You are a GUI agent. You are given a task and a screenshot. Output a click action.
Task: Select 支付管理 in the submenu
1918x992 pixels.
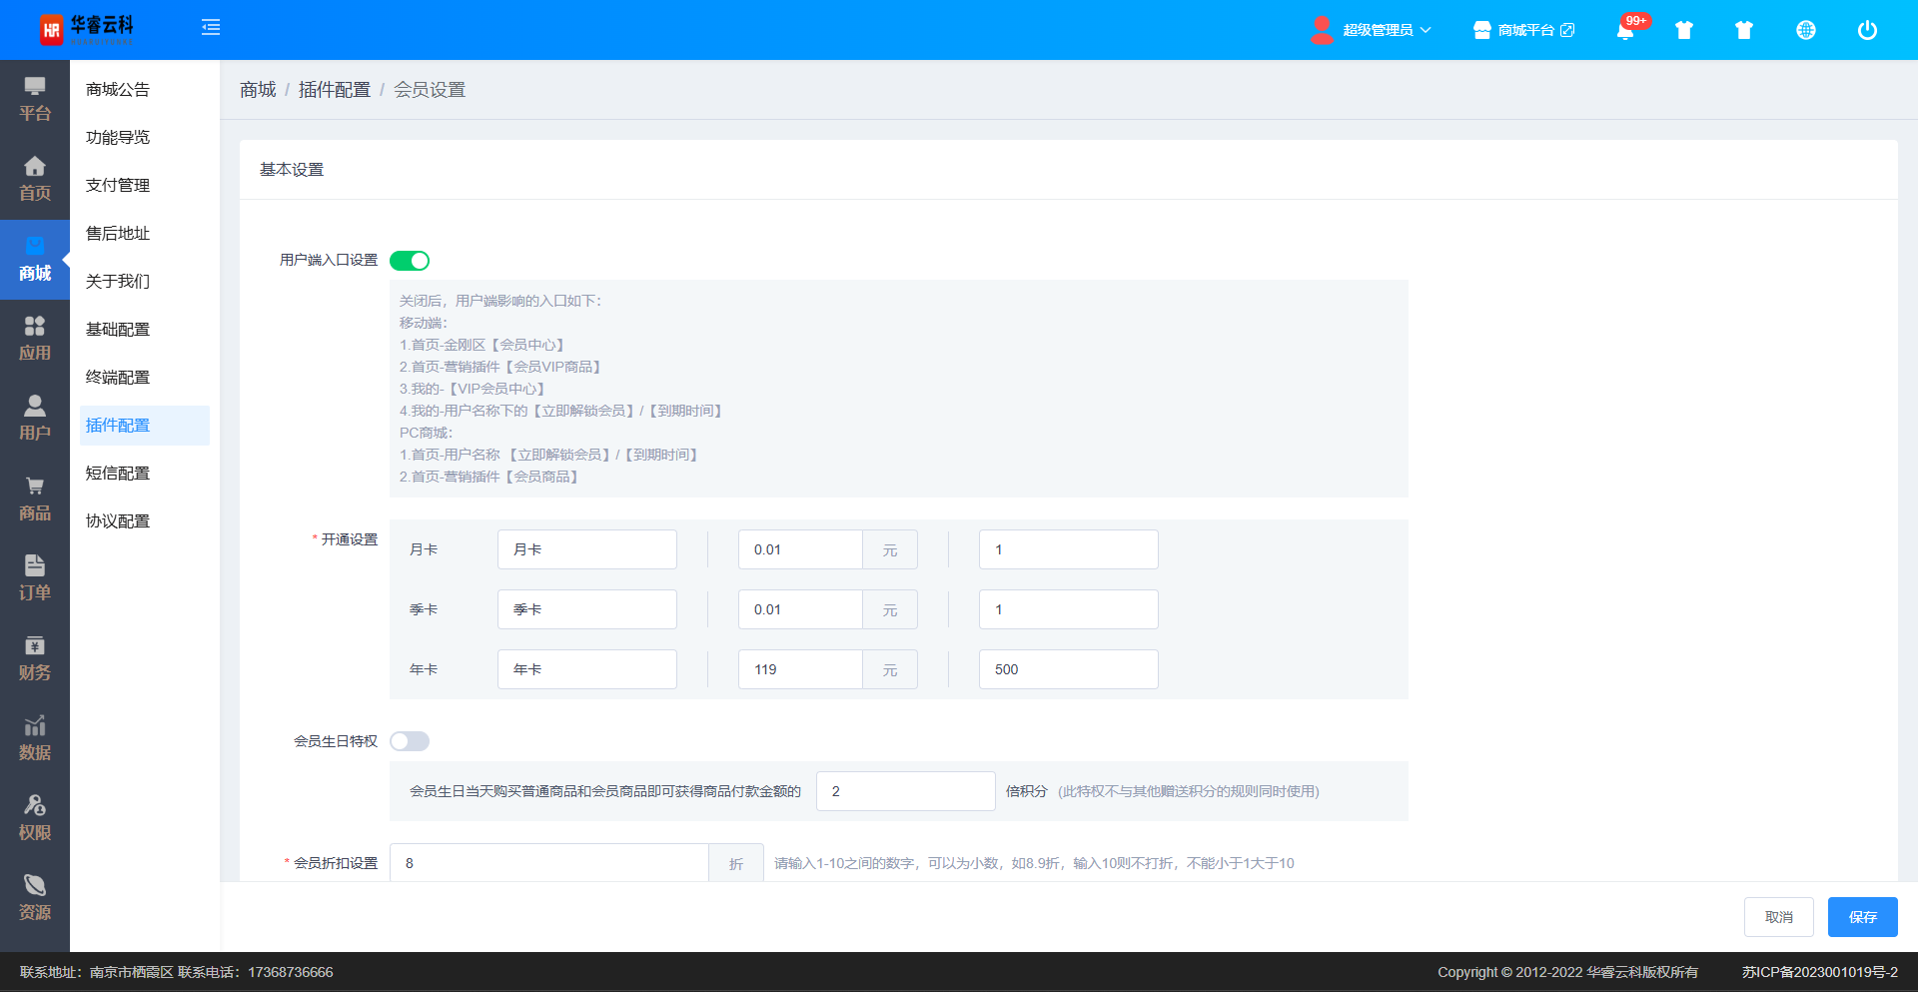(x=118, y=186)
